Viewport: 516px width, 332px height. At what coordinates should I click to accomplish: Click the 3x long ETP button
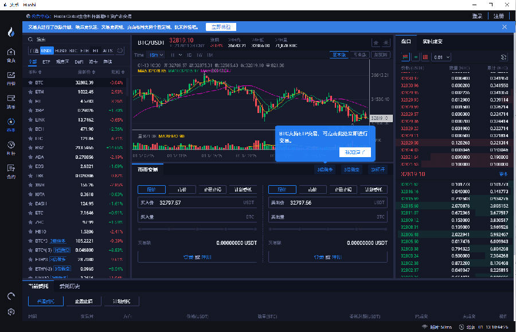tap(325, 170)
